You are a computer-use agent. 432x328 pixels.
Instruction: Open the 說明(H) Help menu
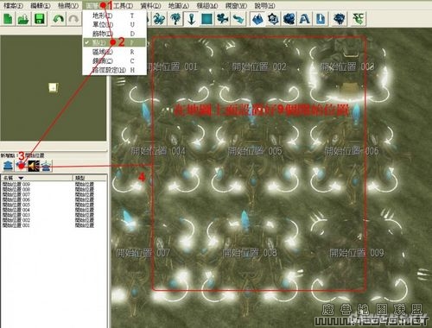264,5
